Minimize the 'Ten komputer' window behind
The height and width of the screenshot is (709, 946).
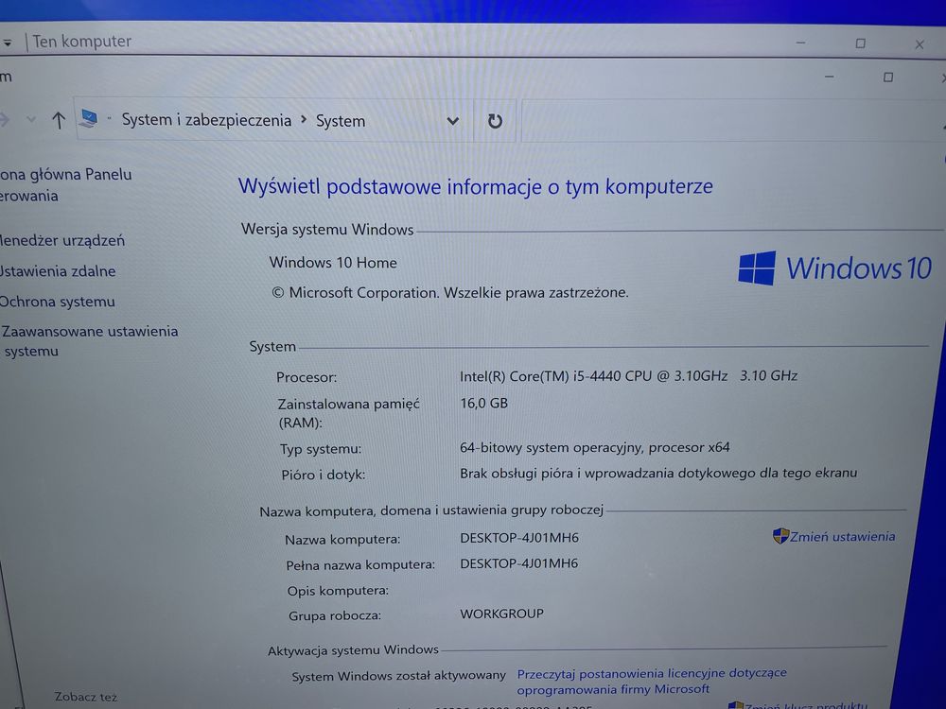click(800, 43)
